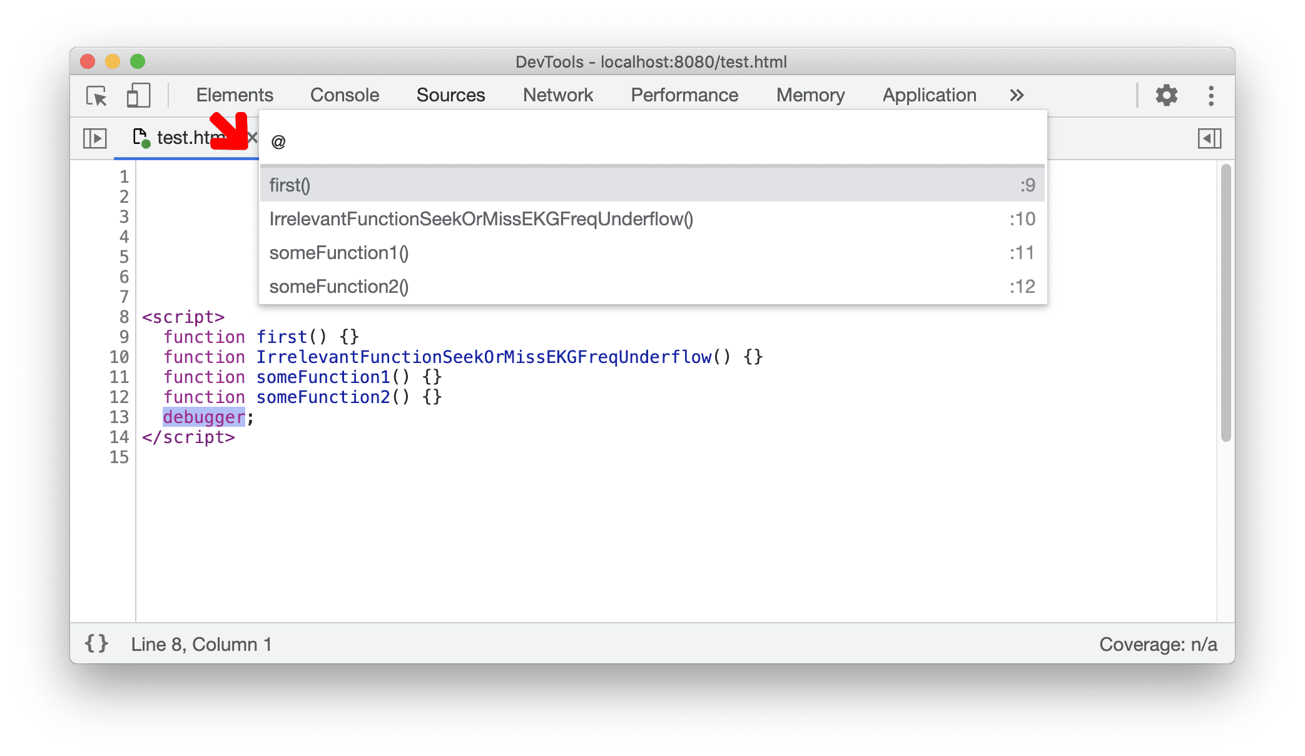
Task: Click the DevTools customize menu icon
Action: 1214,95
